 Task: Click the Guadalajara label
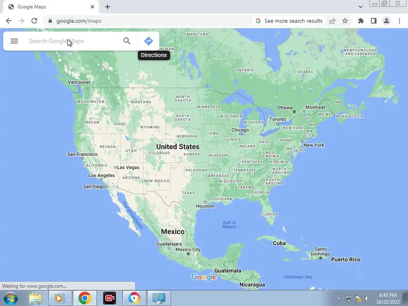[x=169, y=244]
